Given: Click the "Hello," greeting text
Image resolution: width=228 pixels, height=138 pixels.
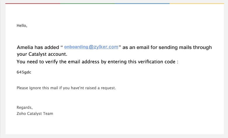Looking at the screenshot, I should [22, 26].
